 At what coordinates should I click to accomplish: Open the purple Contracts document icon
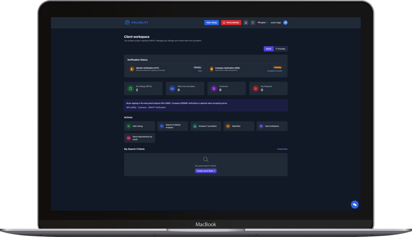click(x=214, y=89)
